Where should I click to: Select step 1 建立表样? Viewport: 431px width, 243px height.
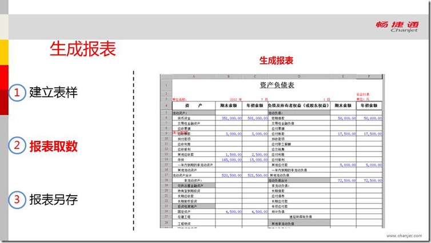(x=53, y=92)
